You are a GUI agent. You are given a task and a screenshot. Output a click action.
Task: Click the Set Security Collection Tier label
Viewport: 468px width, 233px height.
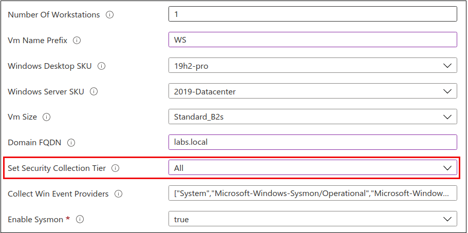57,168
